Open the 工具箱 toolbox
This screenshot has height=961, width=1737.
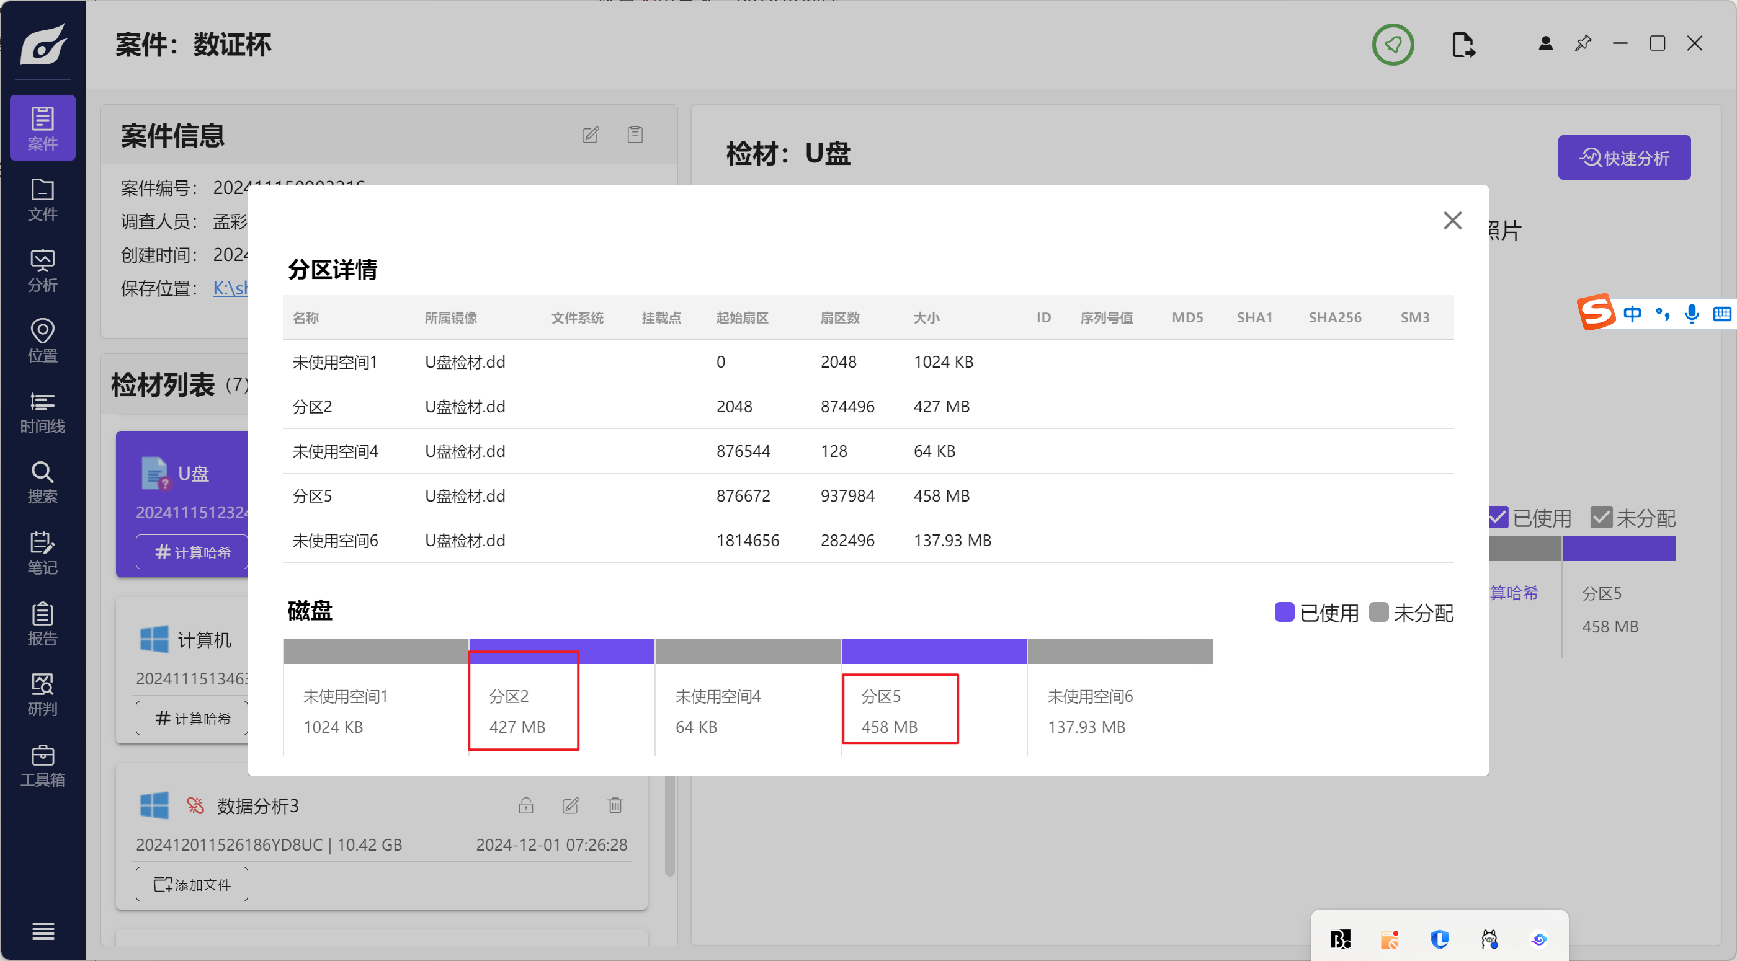42,766
